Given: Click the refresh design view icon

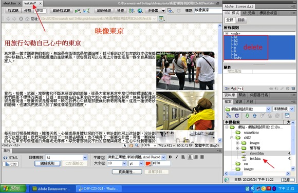Looking at the screenshot, I should [178, 11].
